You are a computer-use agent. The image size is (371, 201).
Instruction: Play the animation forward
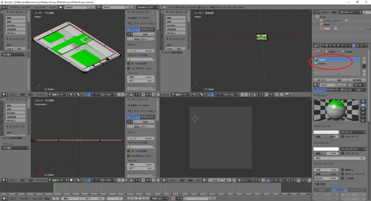click(140, 198)
